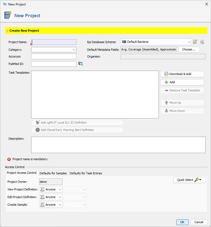The image size is (211, 227).
Task: Click inside the Project Name field
Action: coord(54,42)
